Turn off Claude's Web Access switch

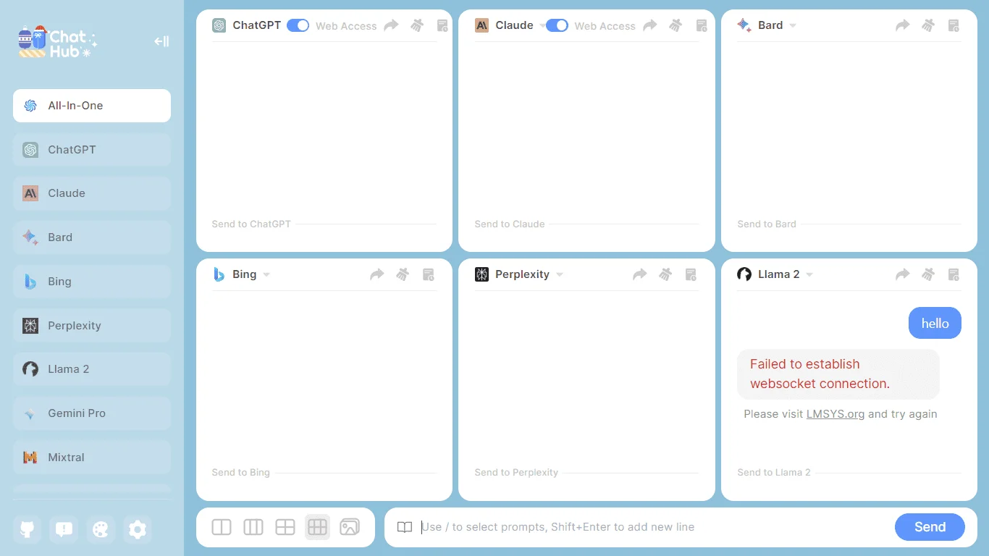click(x=557, y=25)
